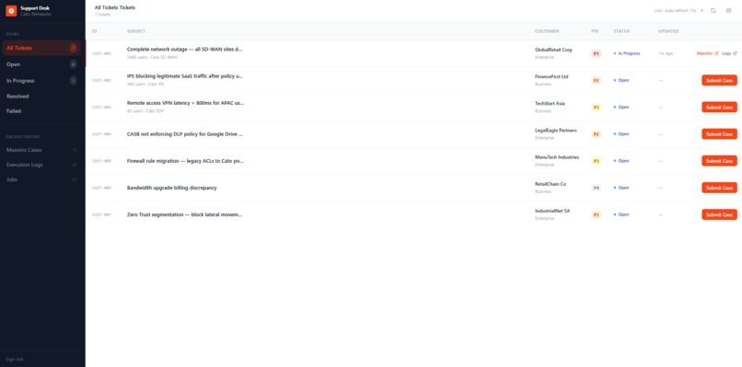The height and width of the screenshot is (367, 742).
Task: Open the settings gear icon in the header
Action: coord(729,10)
